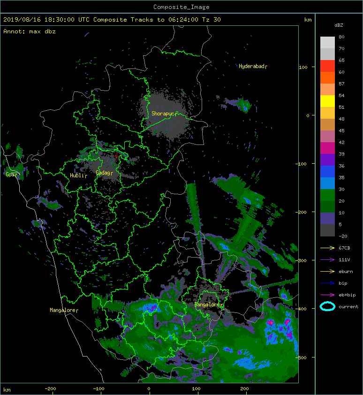Click the right axis '-500' km tick label
This screenshot has height=395, width=363.
[302, 358]
